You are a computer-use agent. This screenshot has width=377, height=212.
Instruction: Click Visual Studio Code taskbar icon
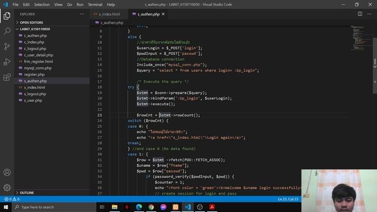(188, 207)
